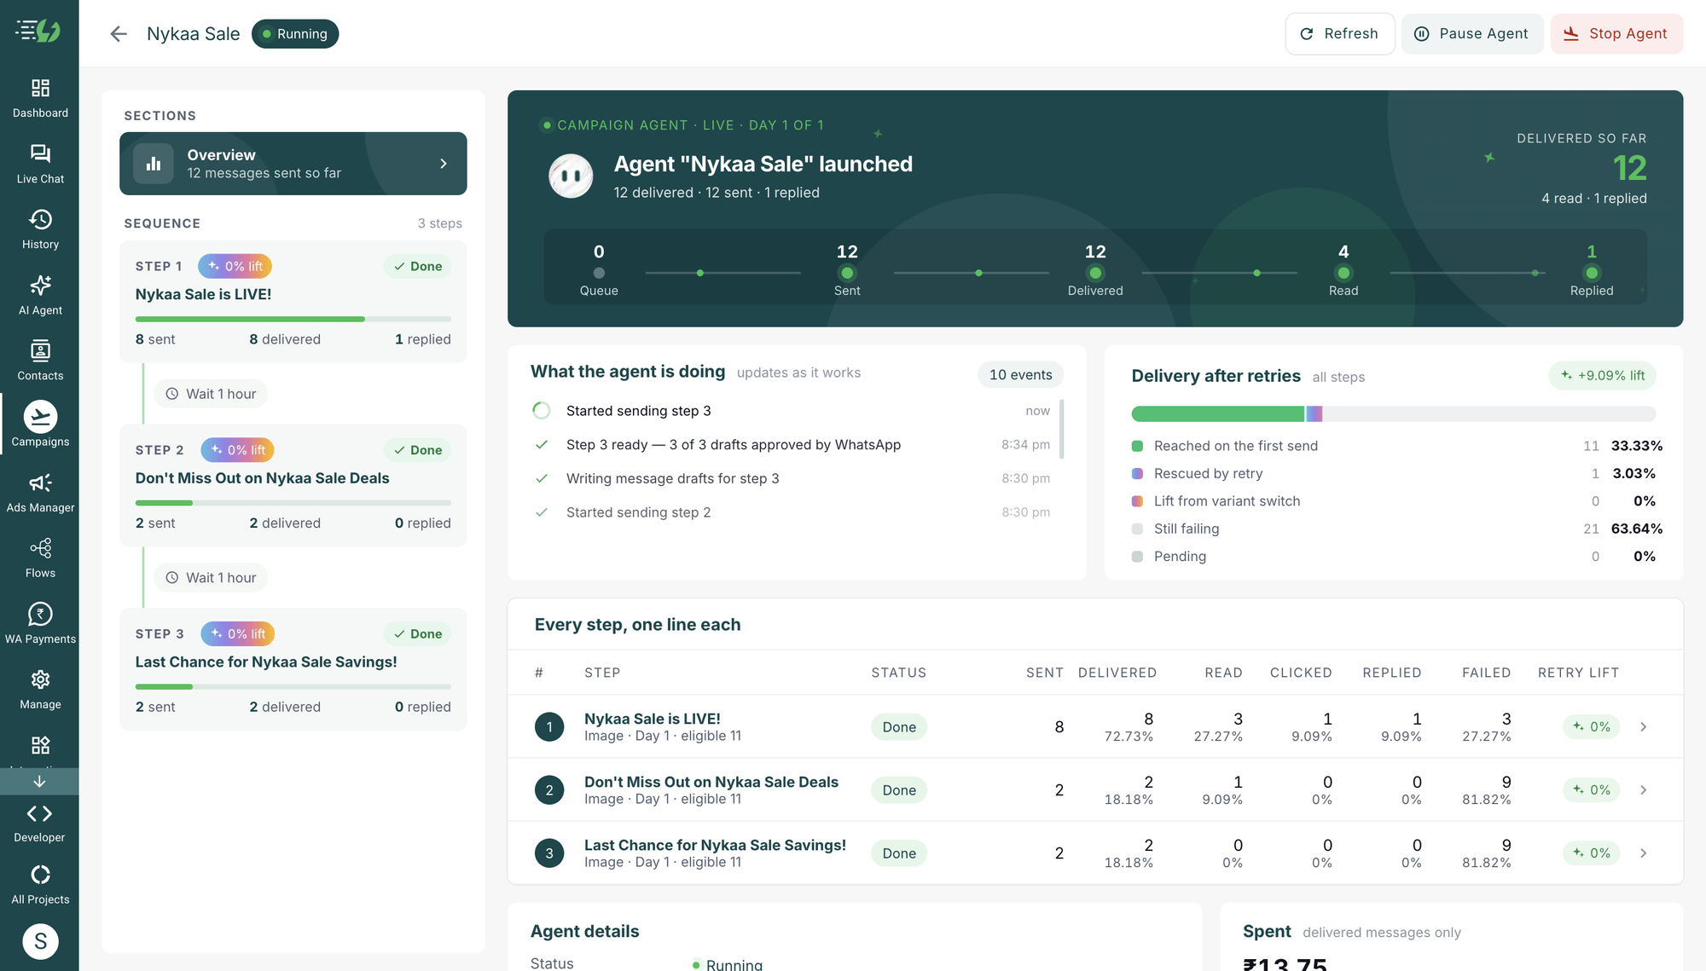The width and height of the screenshot is (1706, 971).
Task: Open Manage settings in sidebar
Action: pos(40,690)
